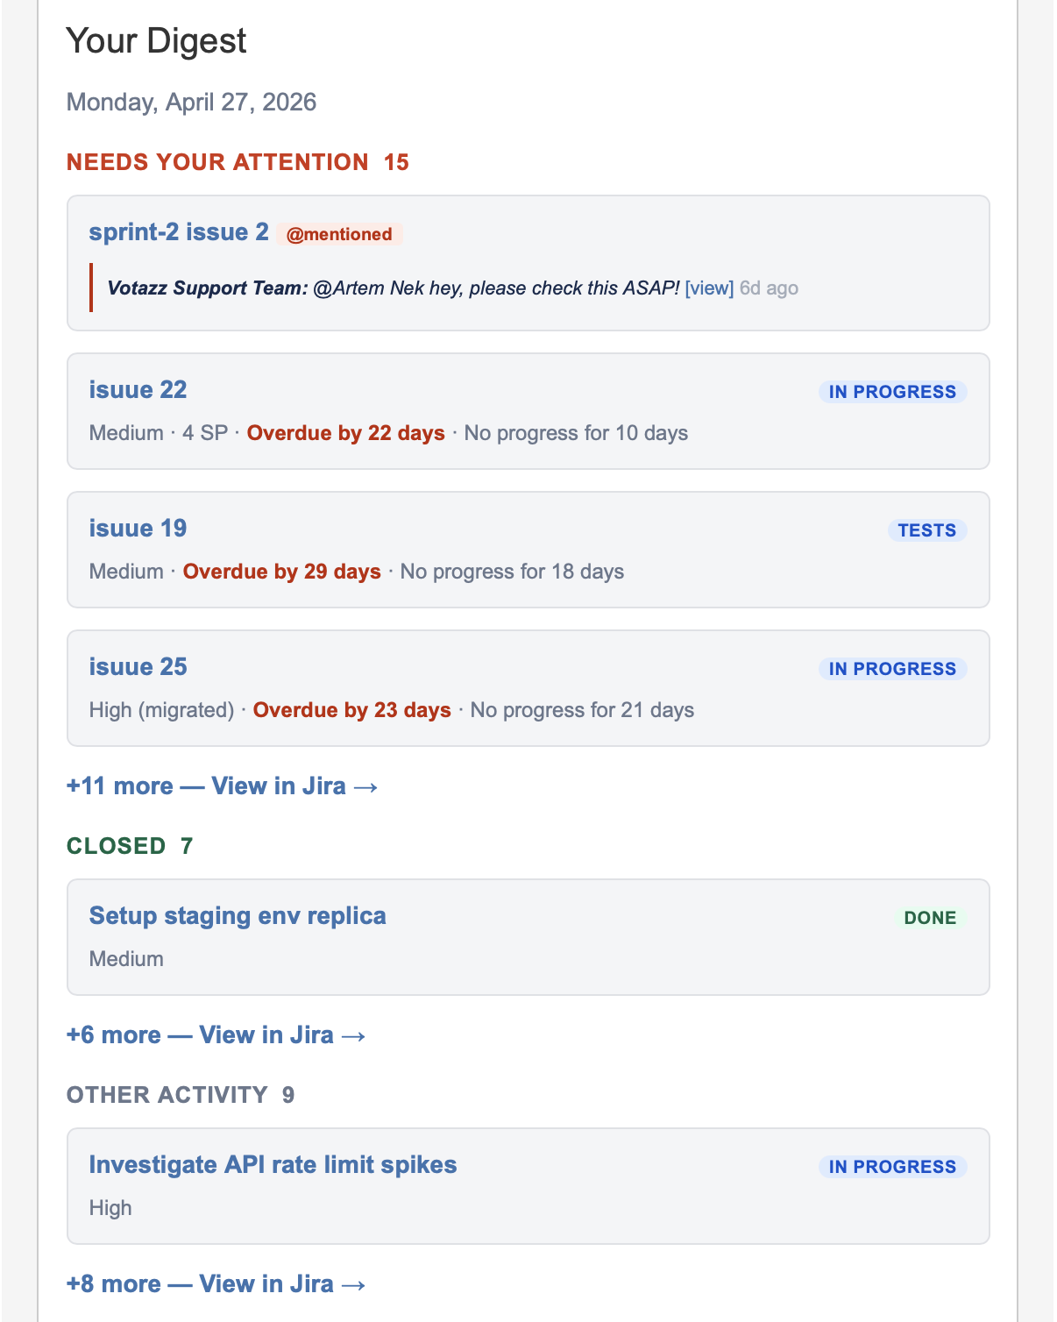
Task: Open the [view] comment link
Action: click(709, 288)
